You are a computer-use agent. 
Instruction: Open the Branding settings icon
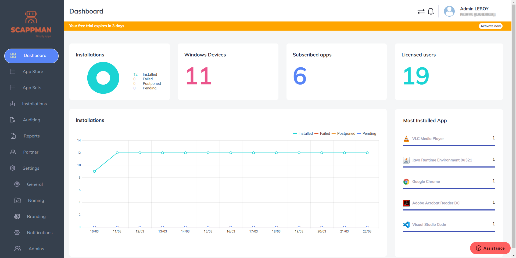point(17,216)
